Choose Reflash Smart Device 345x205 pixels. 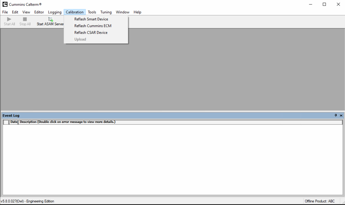[96, 19]
